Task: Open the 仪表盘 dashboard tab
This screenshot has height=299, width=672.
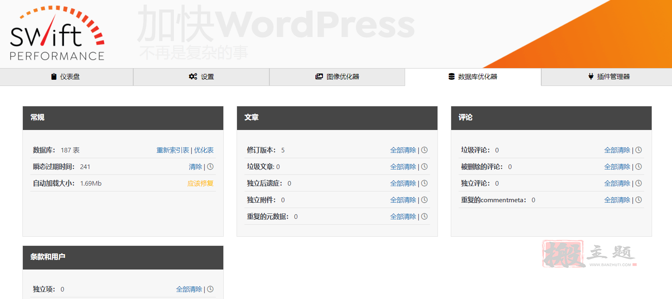Action: click(66, 77)
